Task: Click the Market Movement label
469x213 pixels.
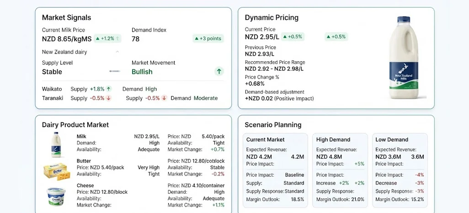Action: coord(154,63)
